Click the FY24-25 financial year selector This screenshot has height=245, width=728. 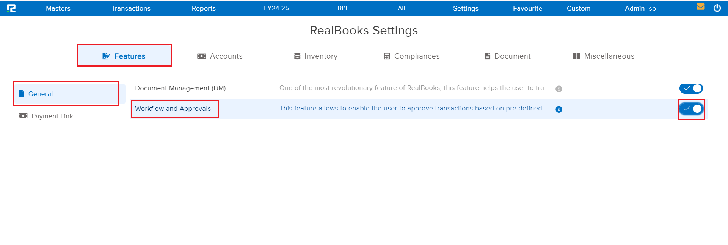(276, 8)
